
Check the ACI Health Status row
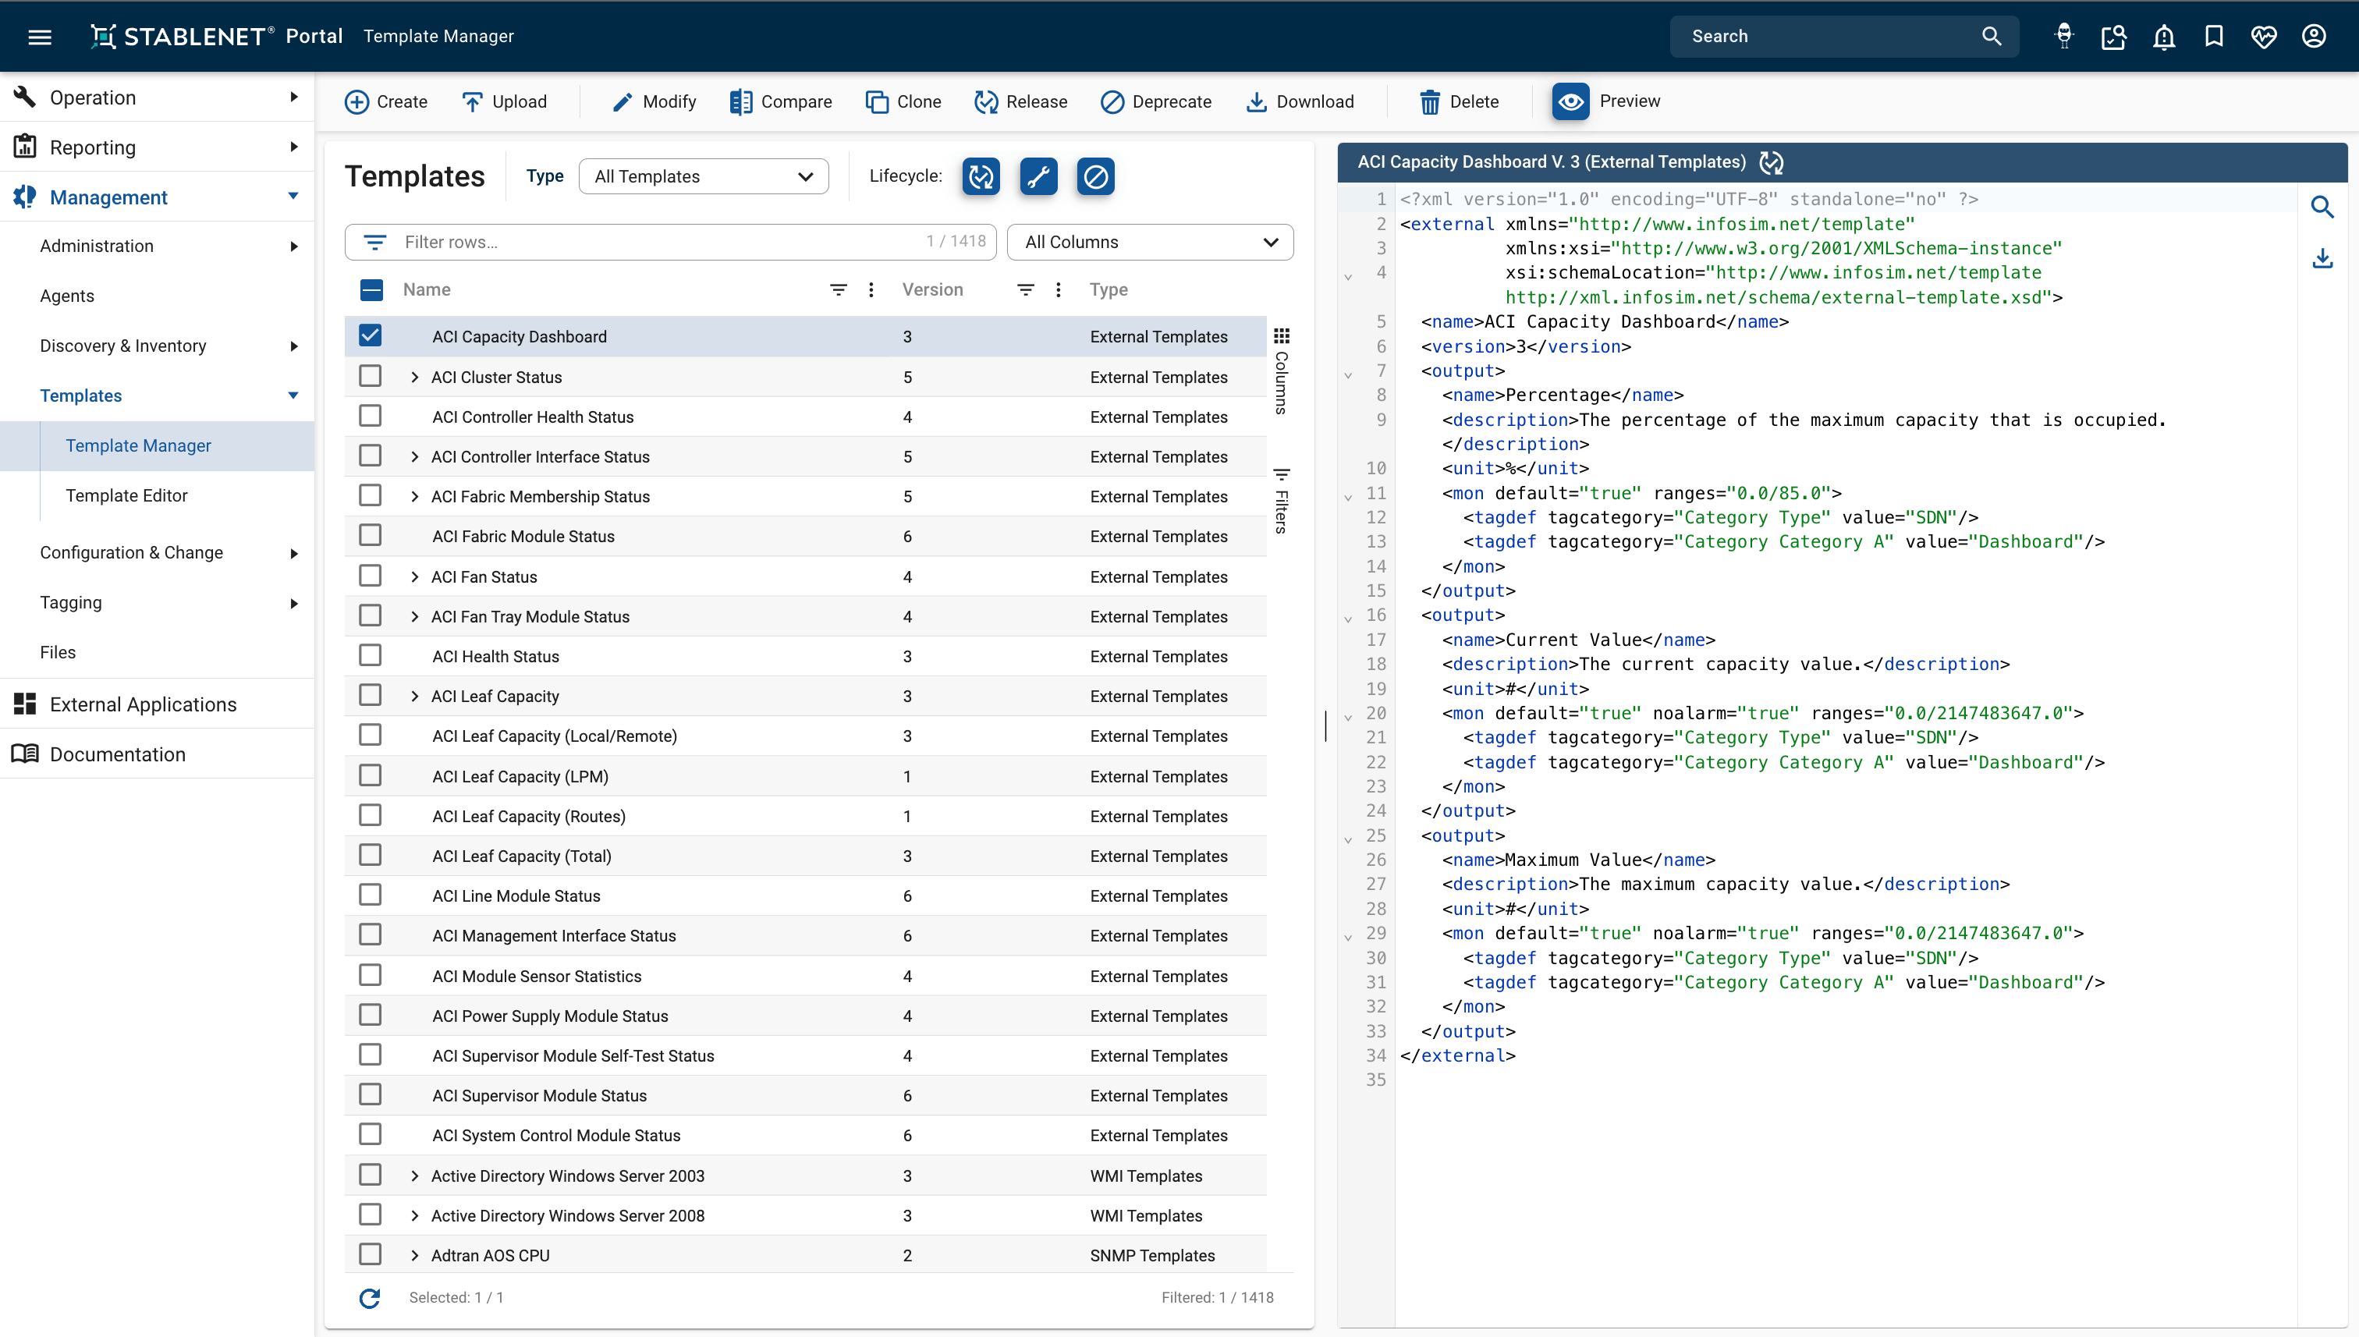(370, 656)
